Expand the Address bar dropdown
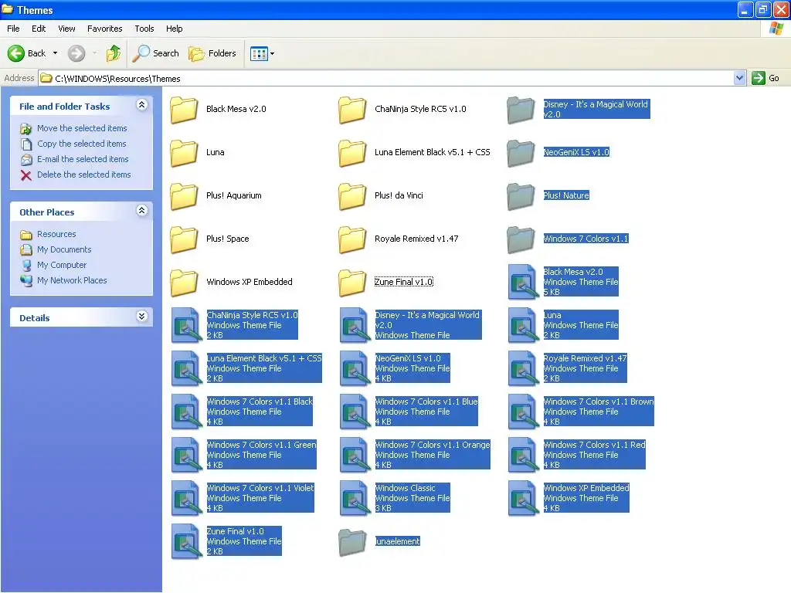The height and width of the screenshot is (593, 791). (739, 78)
